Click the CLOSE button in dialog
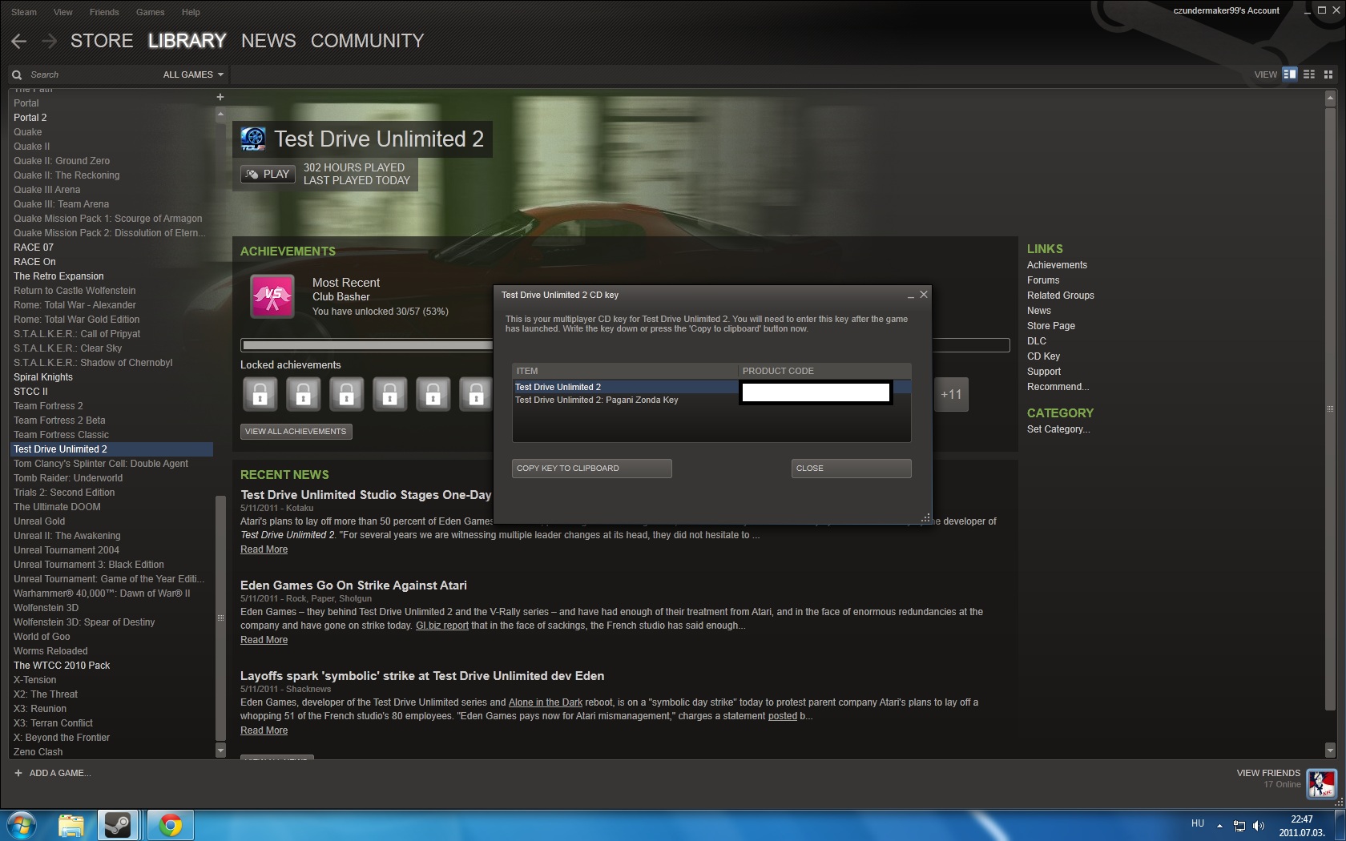The height and width of the screenshot is (841, 1346). pos(851,469)
